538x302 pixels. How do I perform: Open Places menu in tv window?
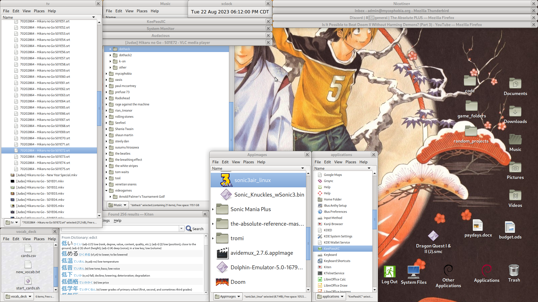click(x=39, y=11)
